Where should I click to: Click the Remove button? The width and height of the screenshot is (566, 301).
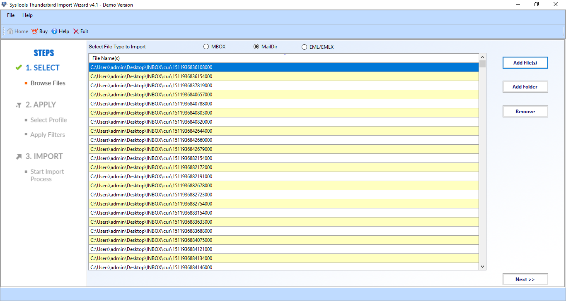tap(525, 112)
